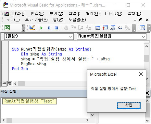
Task: Restore the inner code window
Action: point(141,20)
